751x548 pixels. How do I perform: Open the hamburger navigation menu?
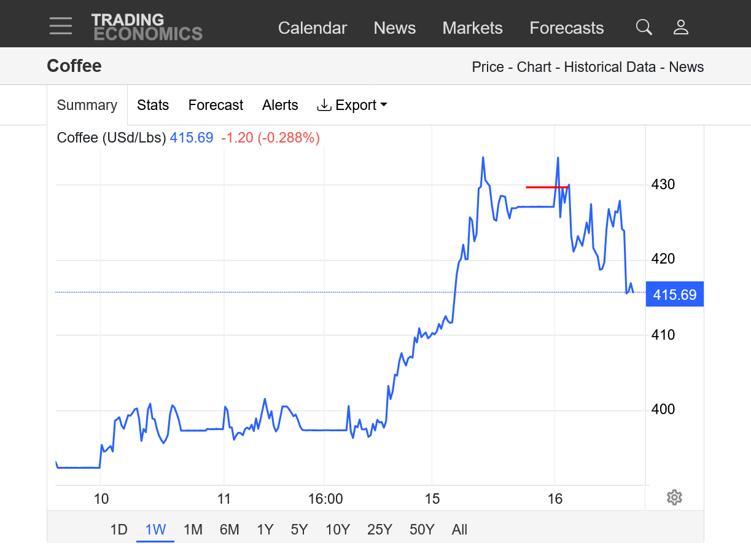point(61,26)
